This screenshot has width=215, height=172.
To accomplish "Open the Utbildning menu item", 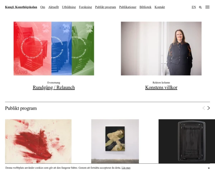I will pos(69,7).
